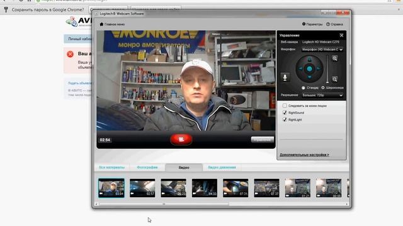Zoom out with the minus magnifier
The height and width of the screenshot is (226, 403).
click(334, 79)
